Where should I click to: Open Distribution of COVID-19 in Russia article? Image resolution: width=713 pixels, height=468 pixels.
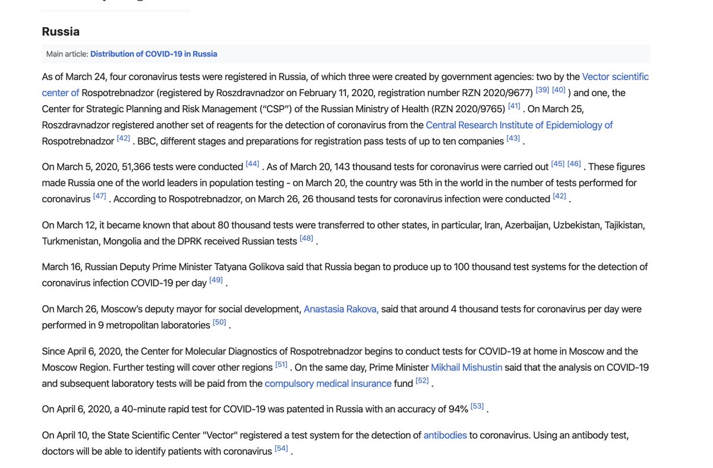pyautogui.click(x=154, y=54)
